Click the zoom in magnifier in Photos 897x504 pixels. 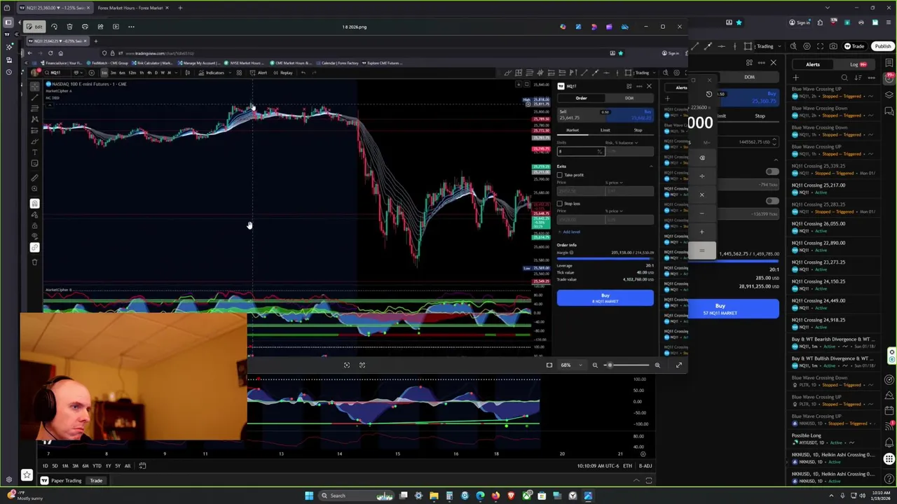tap(657, 365)
